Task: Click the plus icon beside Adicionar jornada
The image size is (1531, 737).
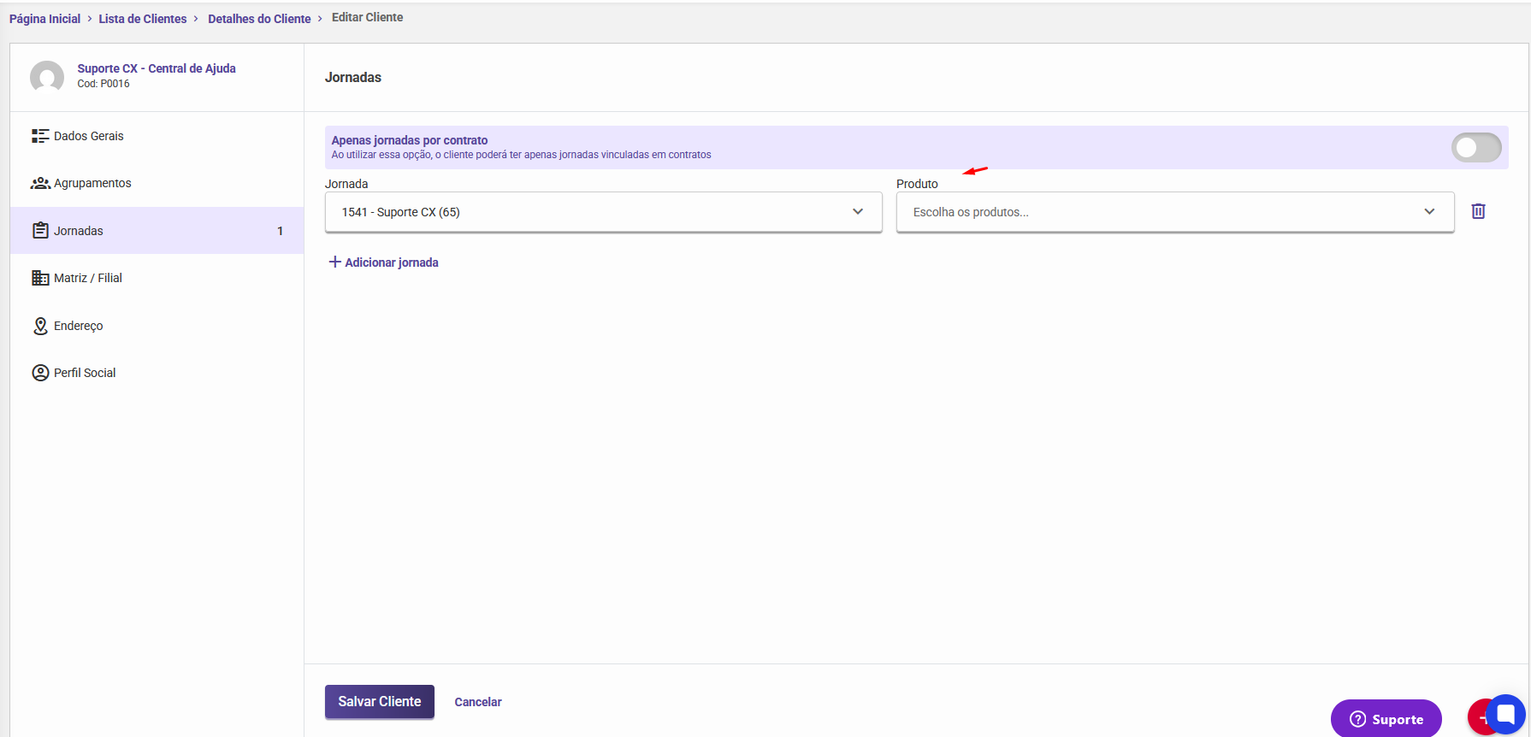Action: 335,262
